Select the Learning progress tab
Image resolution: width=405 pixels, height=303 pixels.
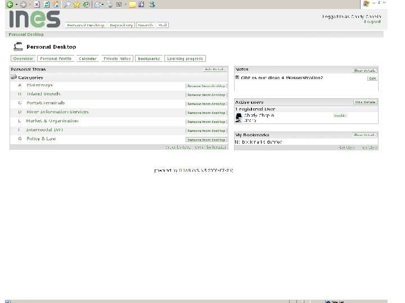click(x=185, y=58)
